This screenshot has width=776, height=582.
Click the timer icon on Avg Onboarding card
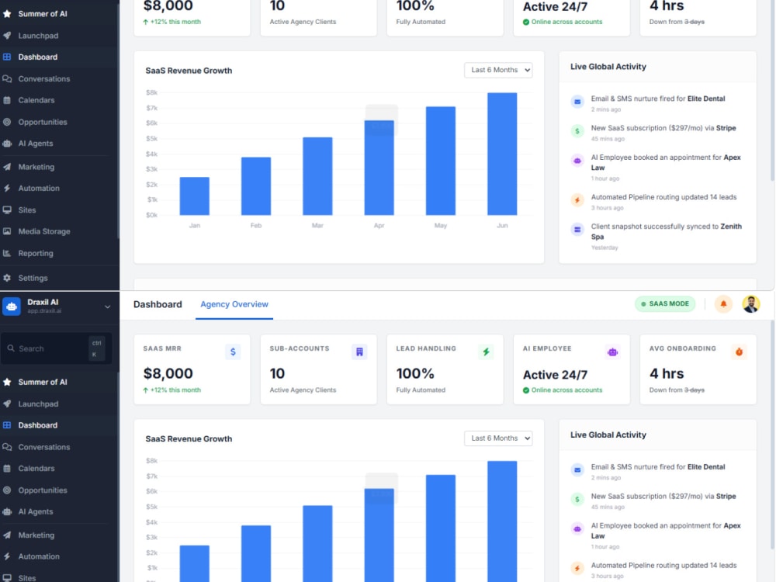coord(739,352)
